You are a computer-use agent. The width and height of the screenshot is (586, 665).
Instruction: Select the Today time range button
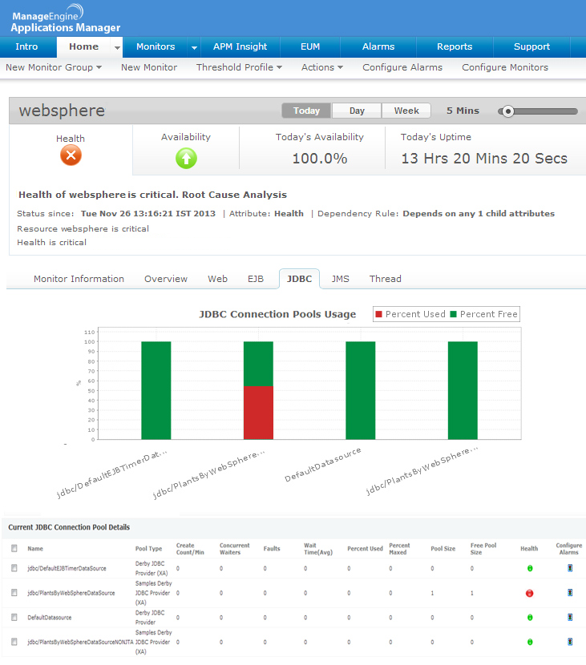(306, 111)
